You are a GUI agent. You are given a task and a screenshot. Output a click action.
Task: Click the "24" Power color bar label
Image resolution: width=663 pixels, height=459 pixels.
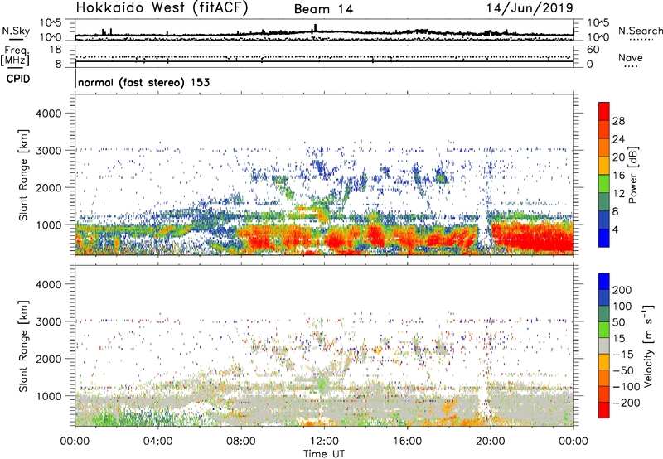618,139
